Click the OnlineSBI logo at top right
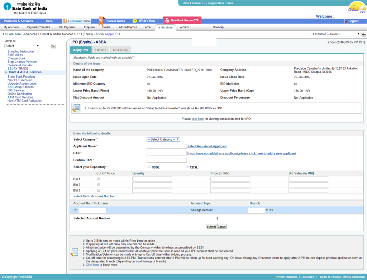Screen dimensions: 367x280 (x=356, y=8)
